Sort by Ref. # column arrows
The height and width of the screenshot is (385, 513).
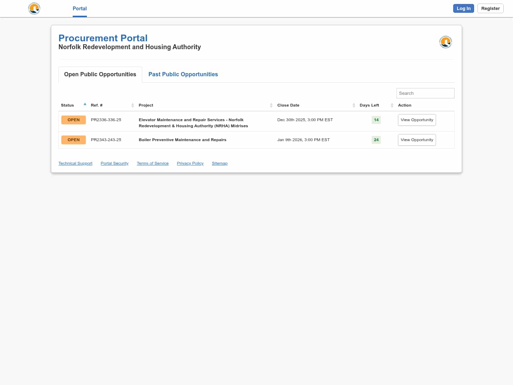click(x=133, y=105)
